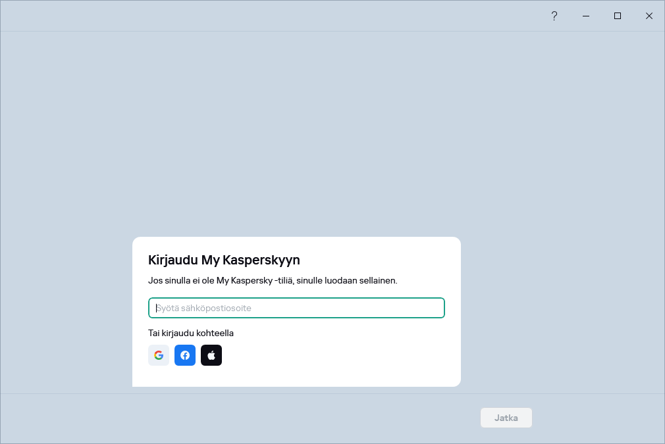The height and width of the screenshot is (444, 665).
Task: Click the Google "G" logo under kirjaudu kohteella
Action: coord(159,355)
